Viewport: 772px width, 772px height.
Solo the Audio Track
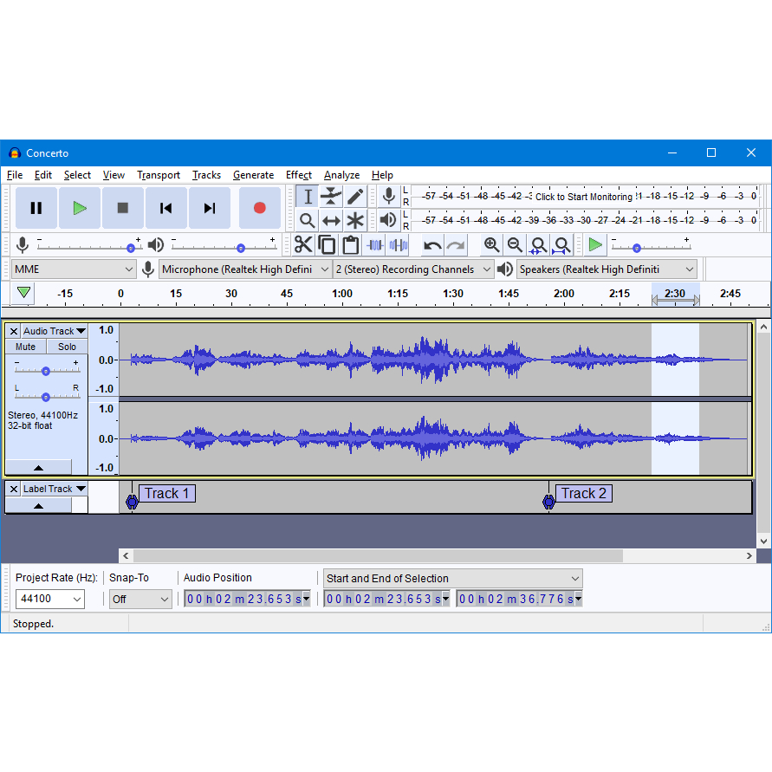click(68, 347)
